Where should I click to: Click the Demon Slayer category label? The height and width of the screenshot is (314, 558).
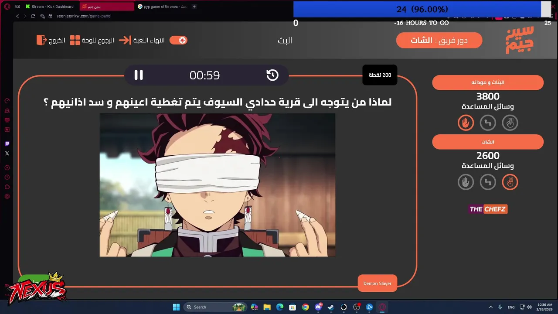pos(377,283)
